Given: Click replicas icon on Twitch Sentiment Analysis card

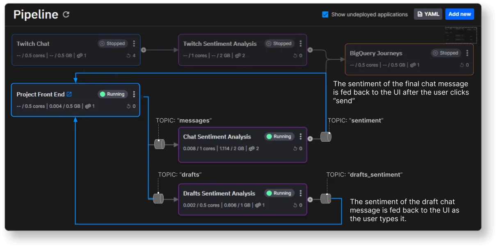Looking at the screenshot, I should pyautogui.click(x=238, y=56).
